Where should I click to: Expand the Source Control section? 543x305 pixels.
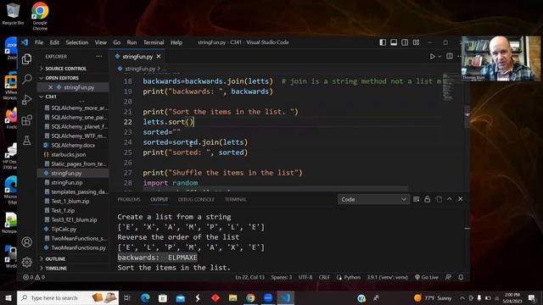click(73, 69)
